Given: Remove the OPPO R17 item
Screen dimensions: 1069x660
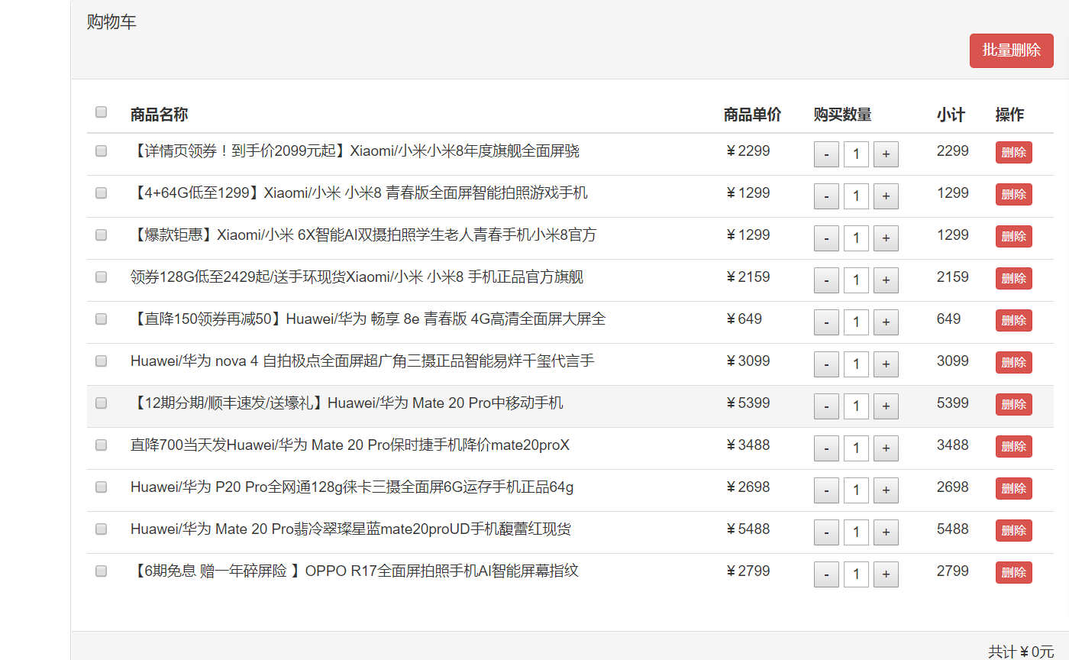Looking at the screenshot, I should click(x=1013, y=572).
